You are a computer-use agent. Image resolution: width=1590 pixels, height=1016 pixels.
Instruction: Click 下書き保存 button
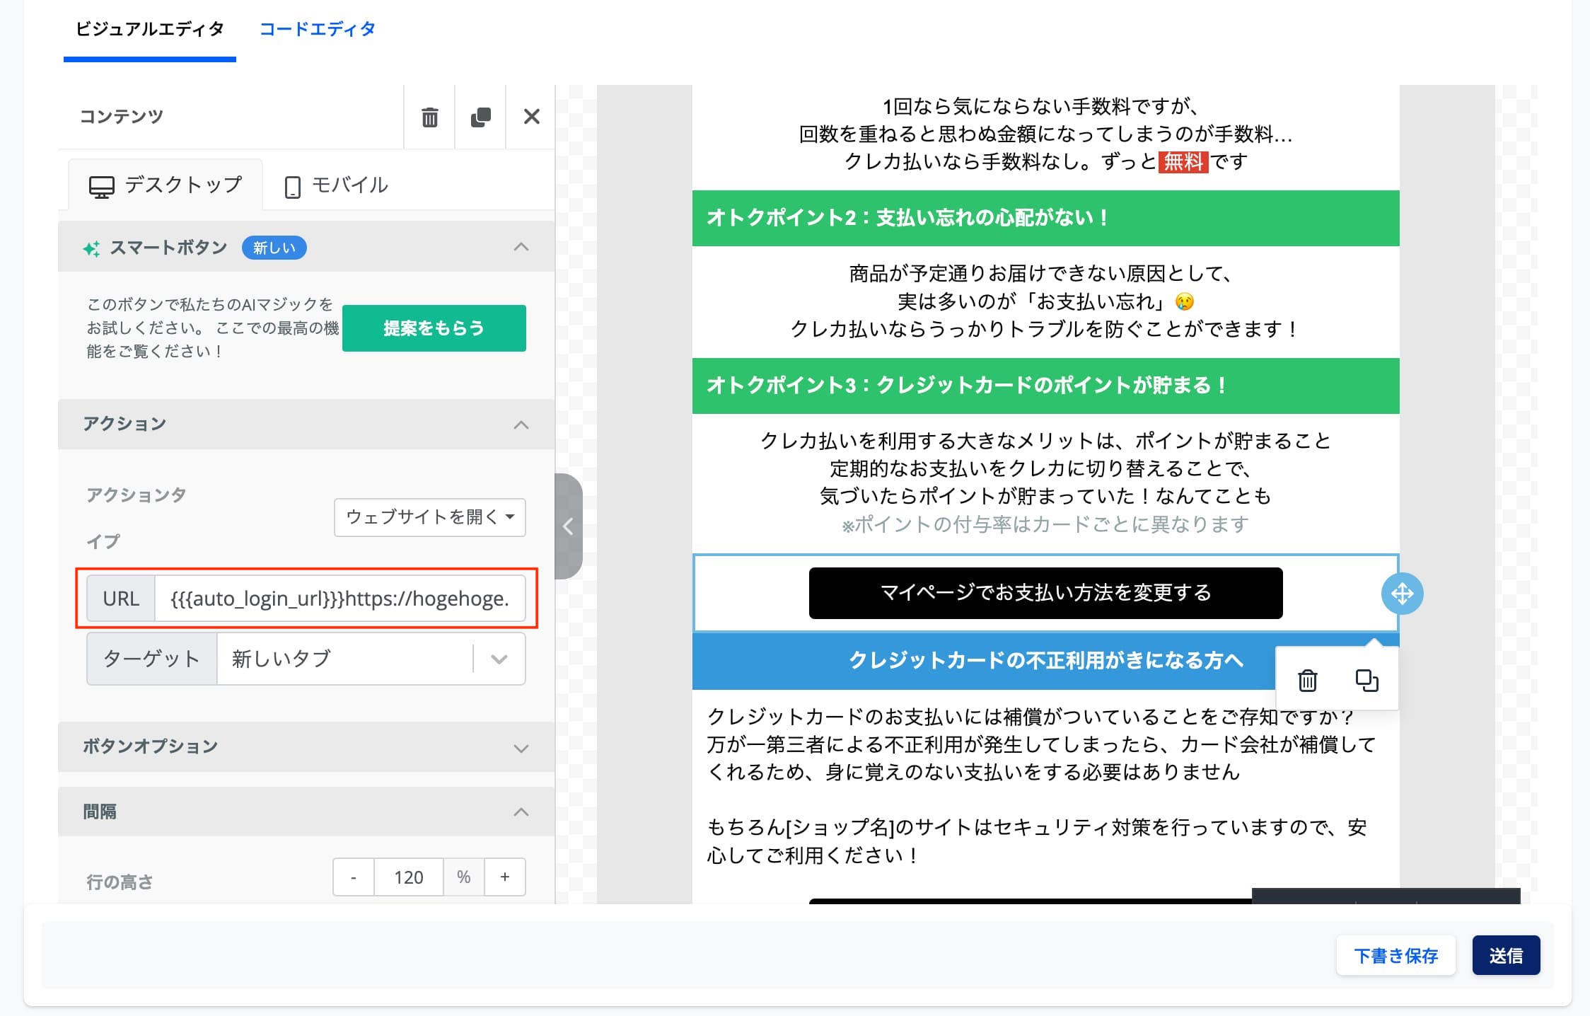click(1395, 955)
